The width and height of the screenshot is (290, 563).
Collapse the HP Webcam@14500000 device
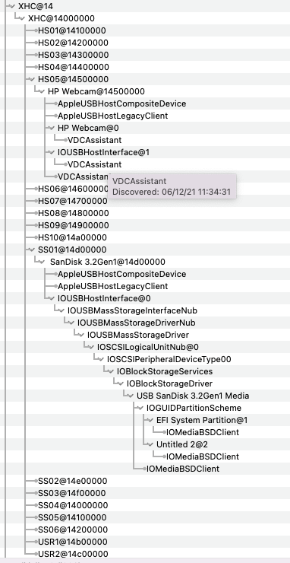pos(43,91)
